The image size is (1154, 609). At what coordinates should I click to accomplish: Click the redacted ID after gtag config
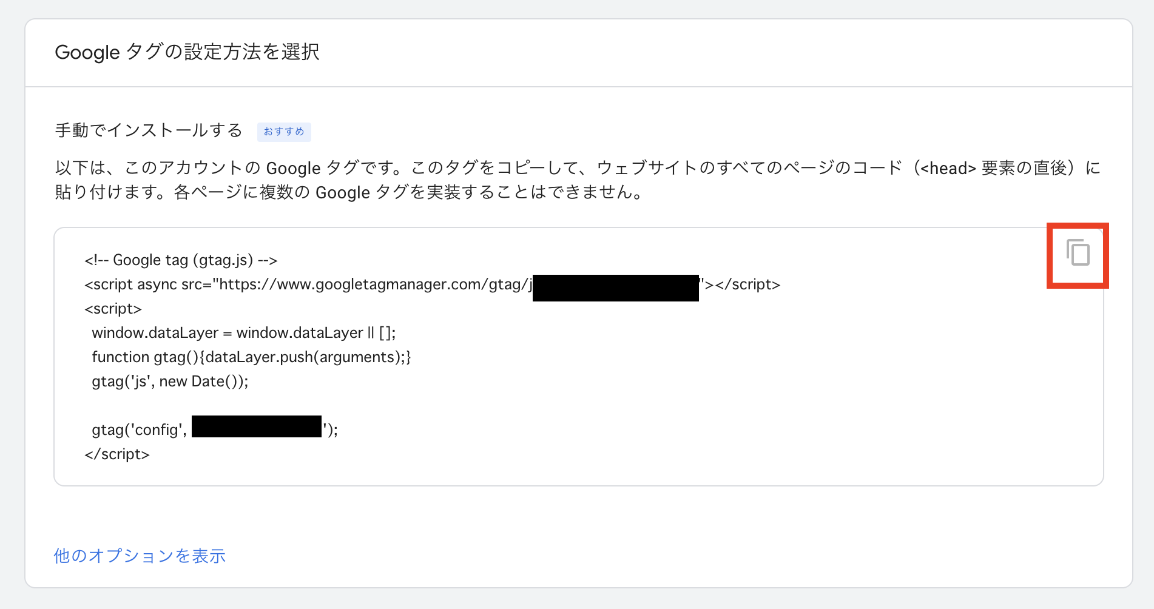(x=256, y=426)
